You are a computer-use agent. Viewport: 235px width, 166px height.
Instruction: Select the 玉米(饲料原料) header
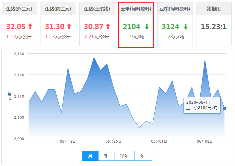(136, 9)
